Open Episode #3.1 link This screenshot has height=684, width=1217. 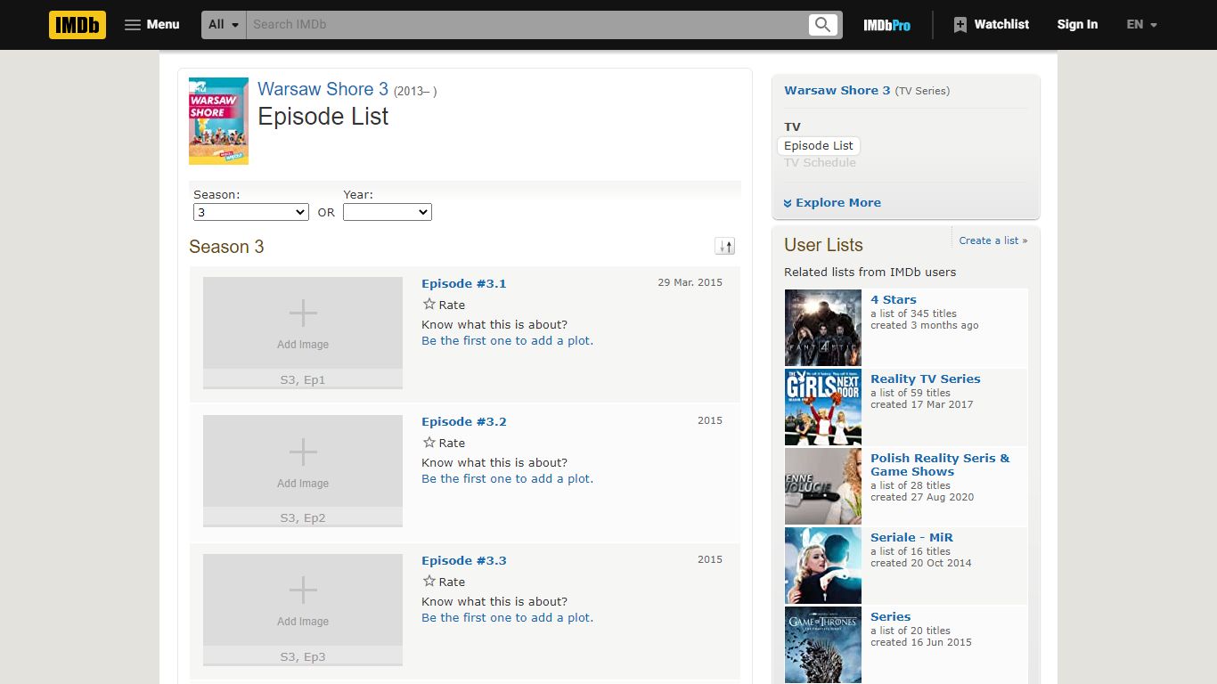coord(464,283)
